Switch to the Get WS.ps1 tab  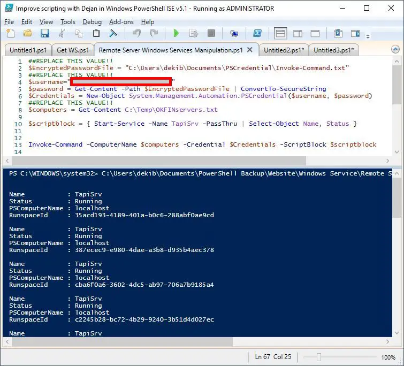tap(73, 50)
